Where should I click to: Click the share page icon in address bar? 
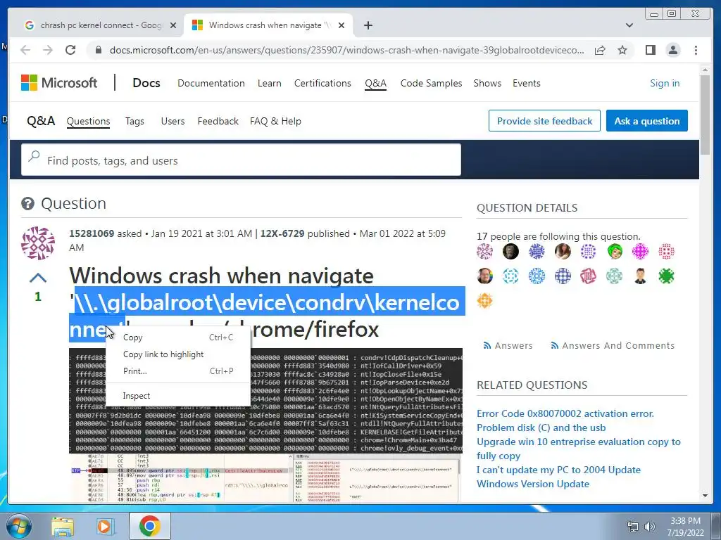[600, 50]
